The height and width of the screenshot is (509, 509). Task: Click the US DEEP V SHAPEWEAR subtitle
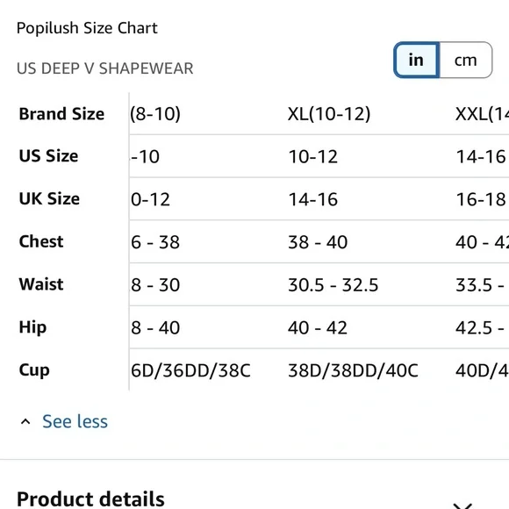point(104,68)
